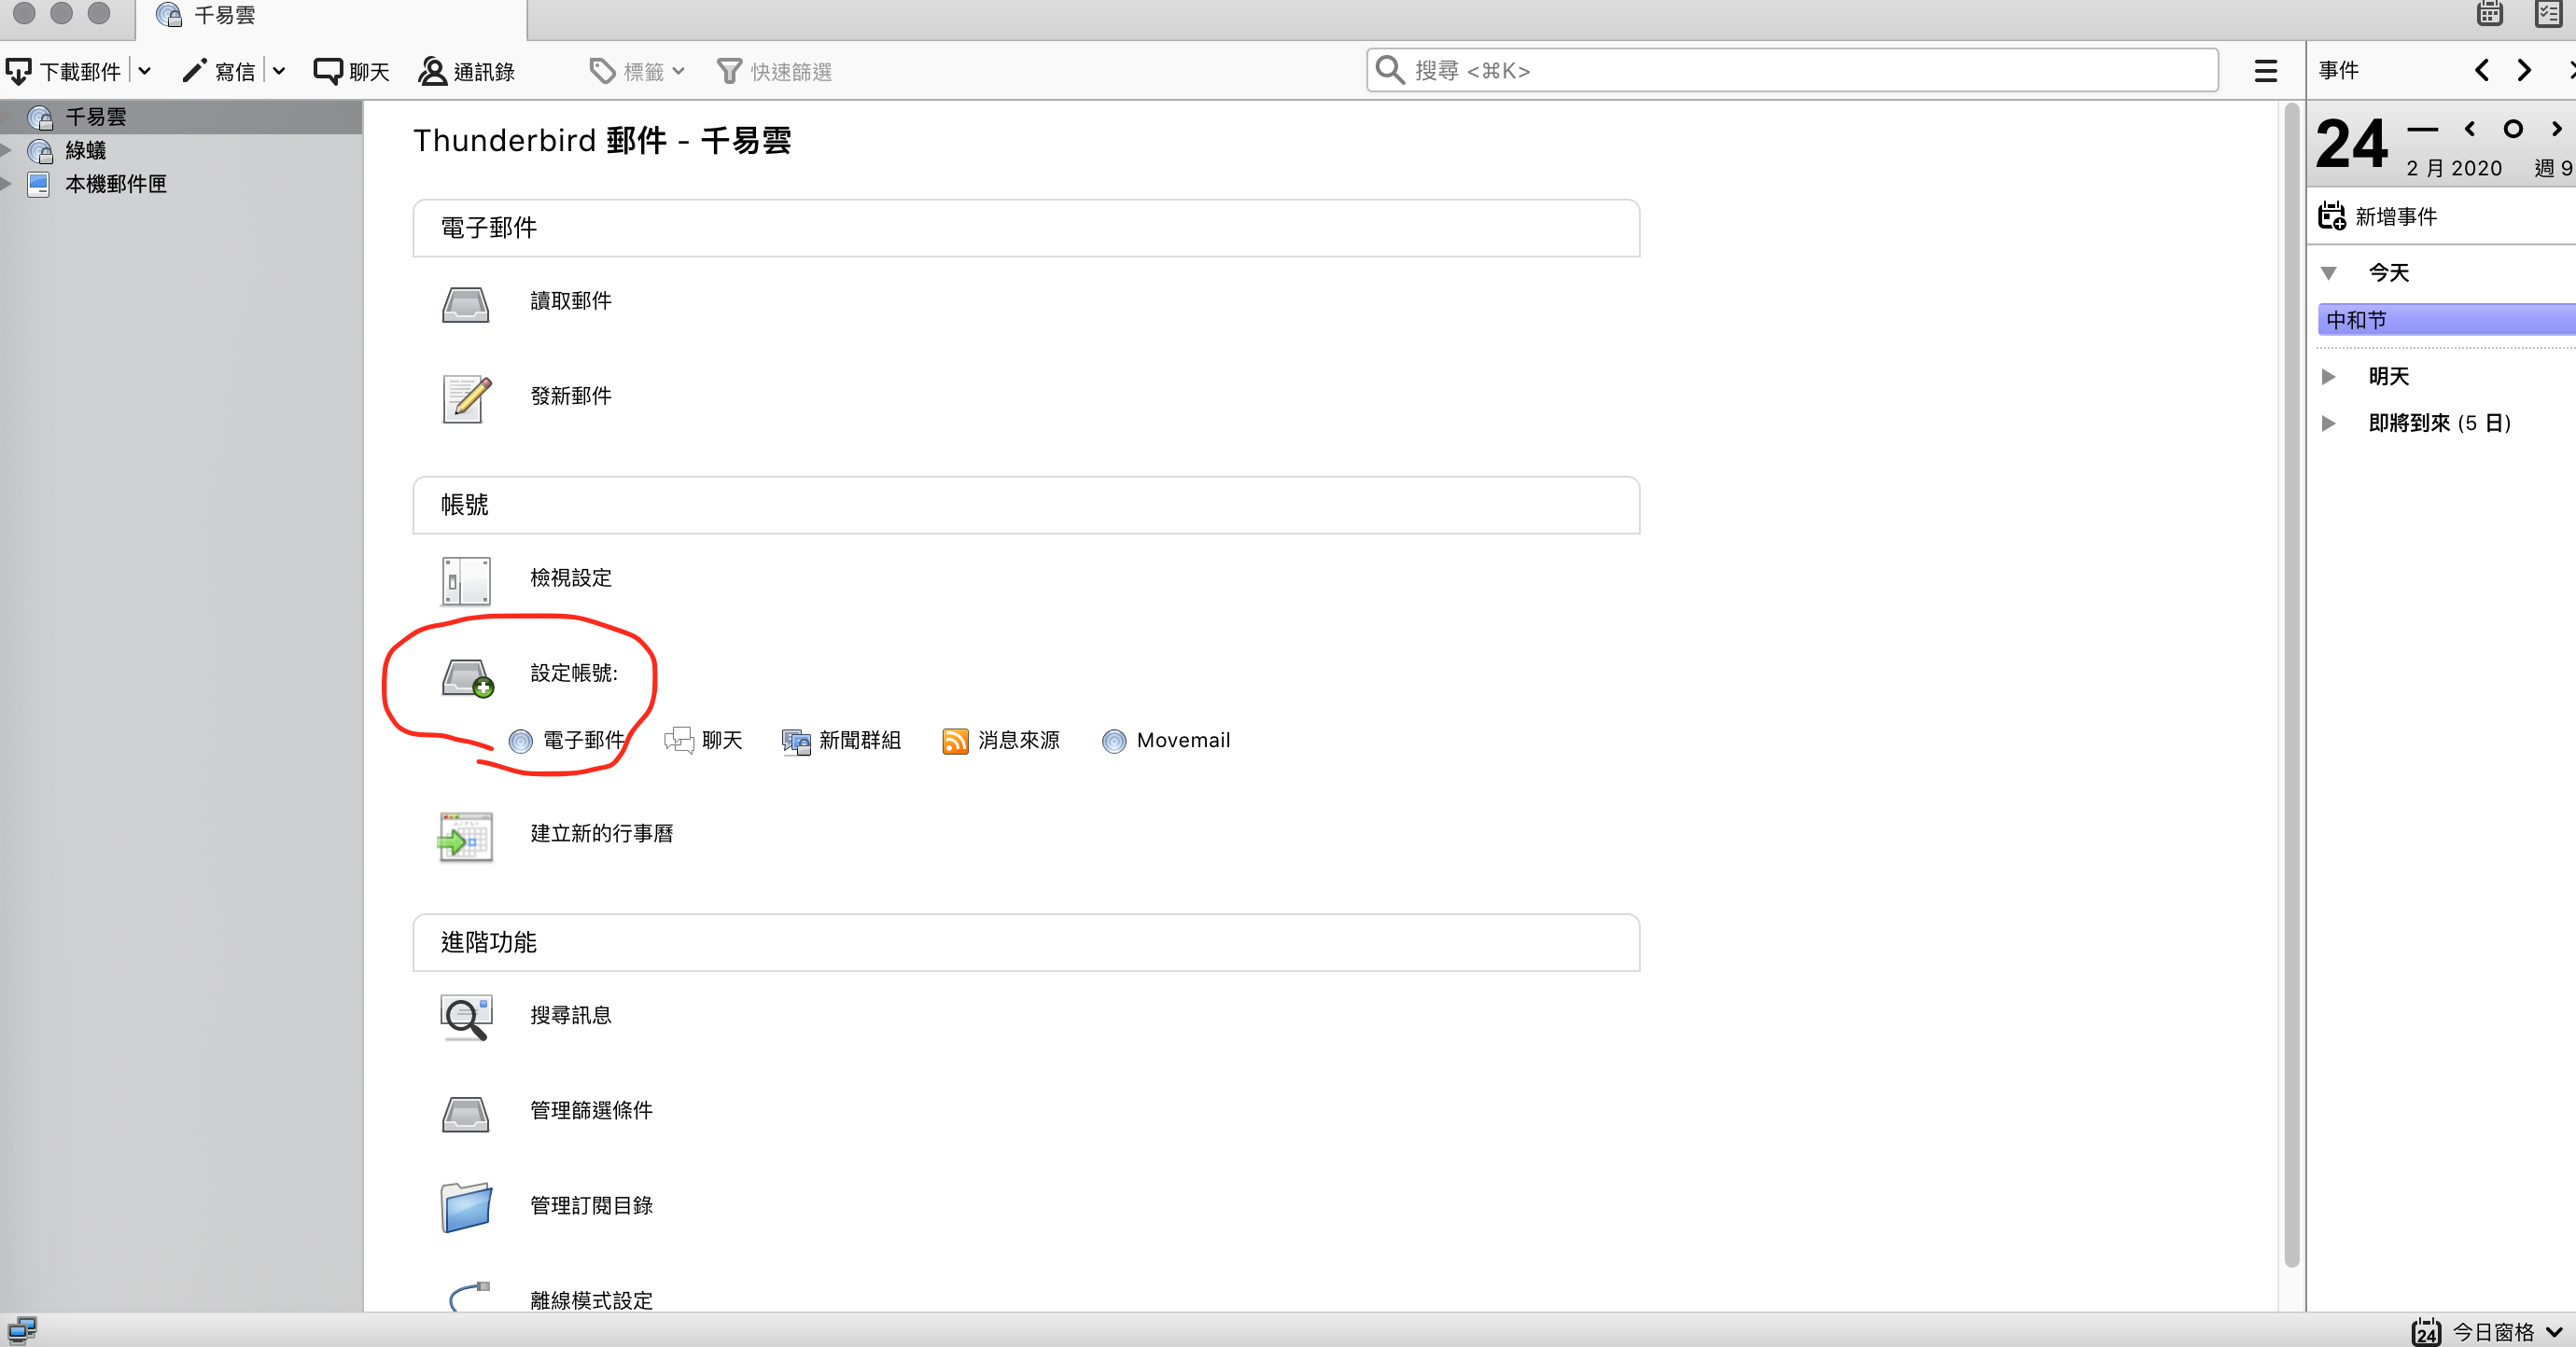Click the 電子郵件 section header

pos(1026,228)
